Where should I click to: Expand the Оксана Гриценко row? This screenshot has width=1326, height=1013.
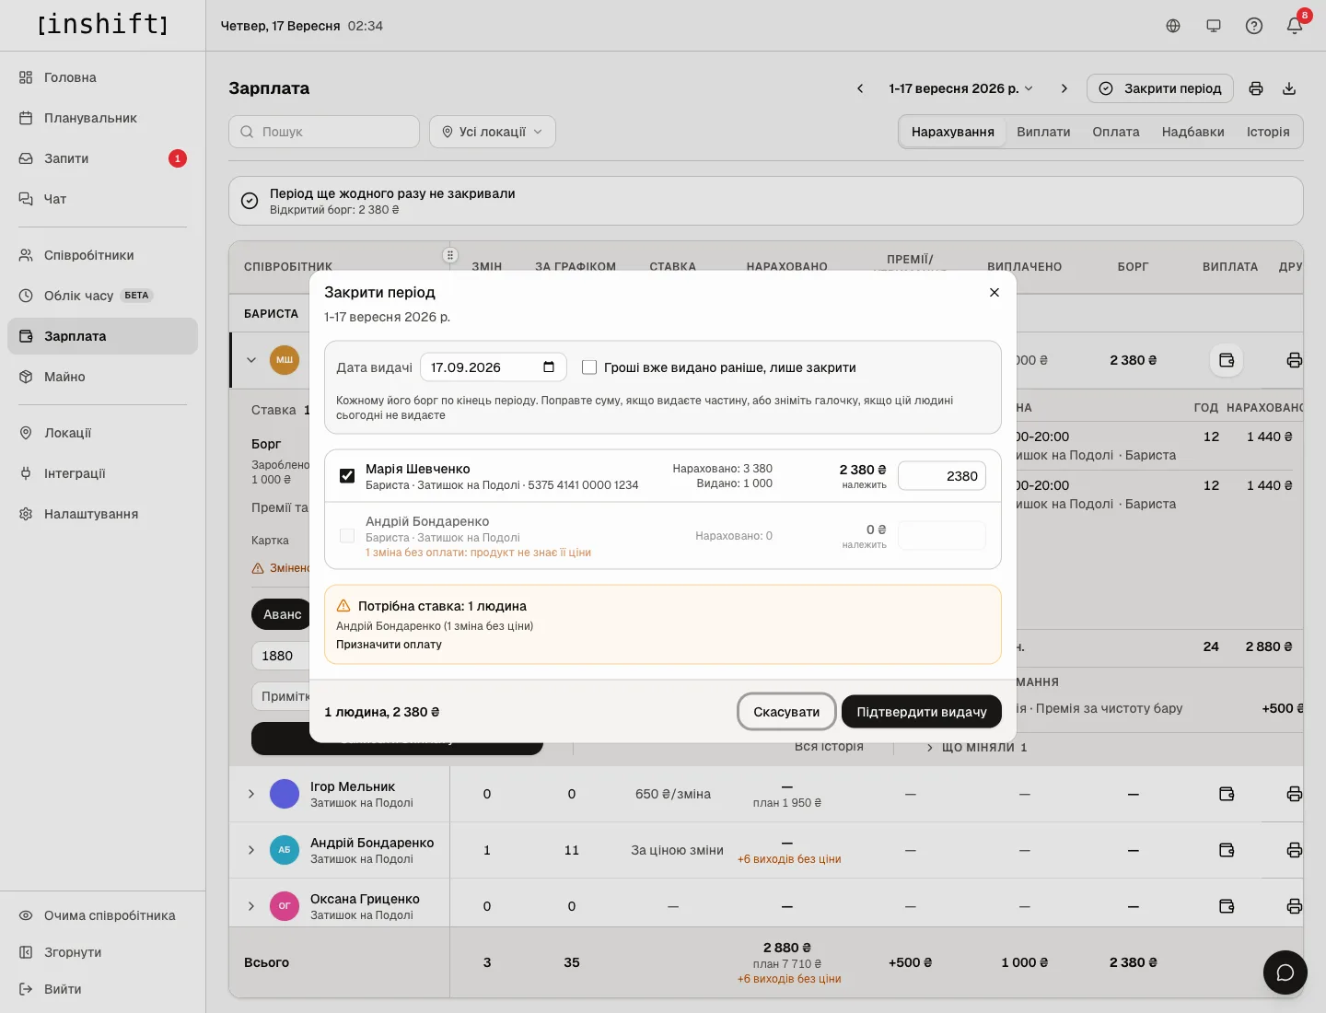(x=251, y=906)
